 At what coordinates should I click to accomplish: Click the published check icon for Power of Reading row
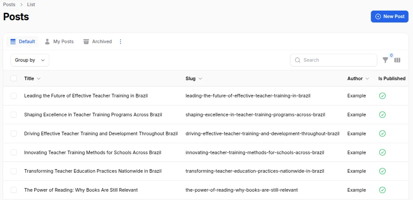(382, 190)
